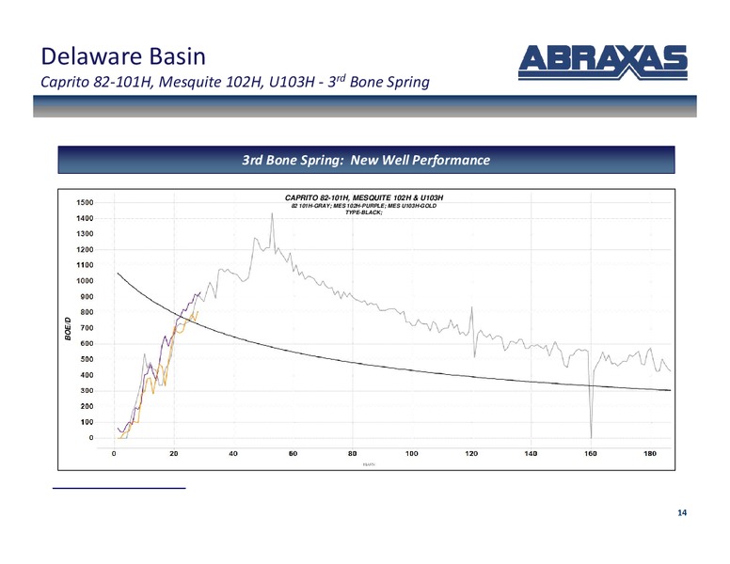Click x-axis value 120
This screenshot has width=730, height=564.
click(471, 454)
